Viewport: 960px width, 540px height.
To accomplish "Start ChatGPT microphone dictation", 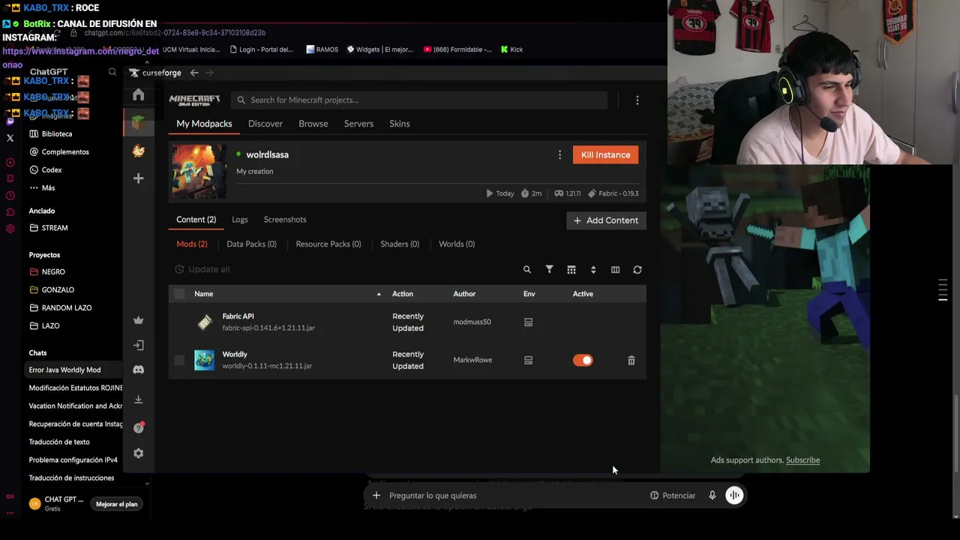I will click(712, 496).
